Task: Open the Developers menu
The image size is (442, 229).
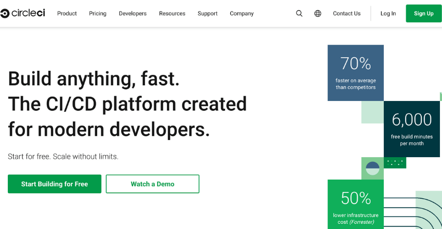Action: click(133, 14)
